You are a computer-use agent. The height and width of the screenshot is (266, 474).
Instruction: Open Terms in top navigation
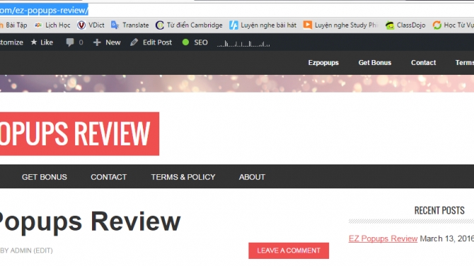click(x=465, y=63)
